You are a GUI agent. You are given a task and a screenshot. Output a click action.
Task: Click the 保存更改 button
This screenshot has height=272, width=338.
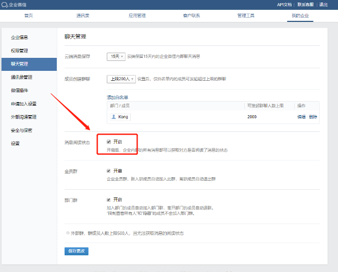76,251
